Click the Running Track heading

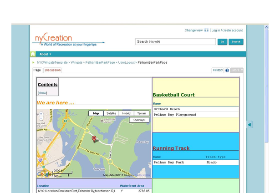click(171, 148)
